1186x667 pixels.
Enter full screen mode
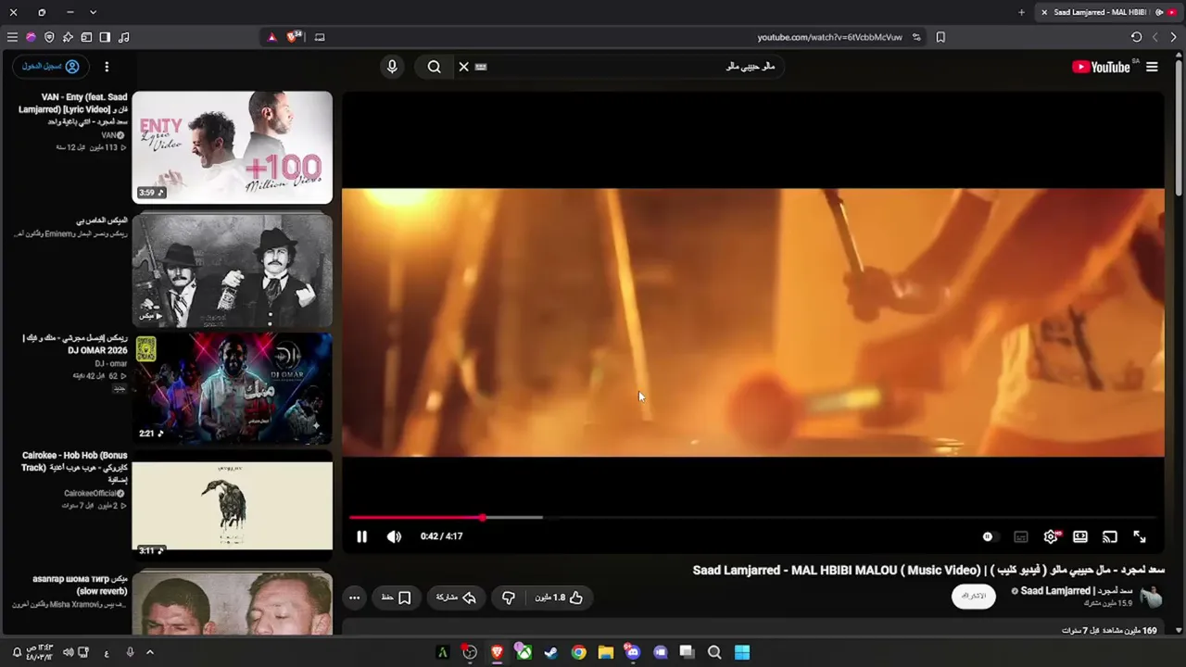click(x=1140, y=536)
